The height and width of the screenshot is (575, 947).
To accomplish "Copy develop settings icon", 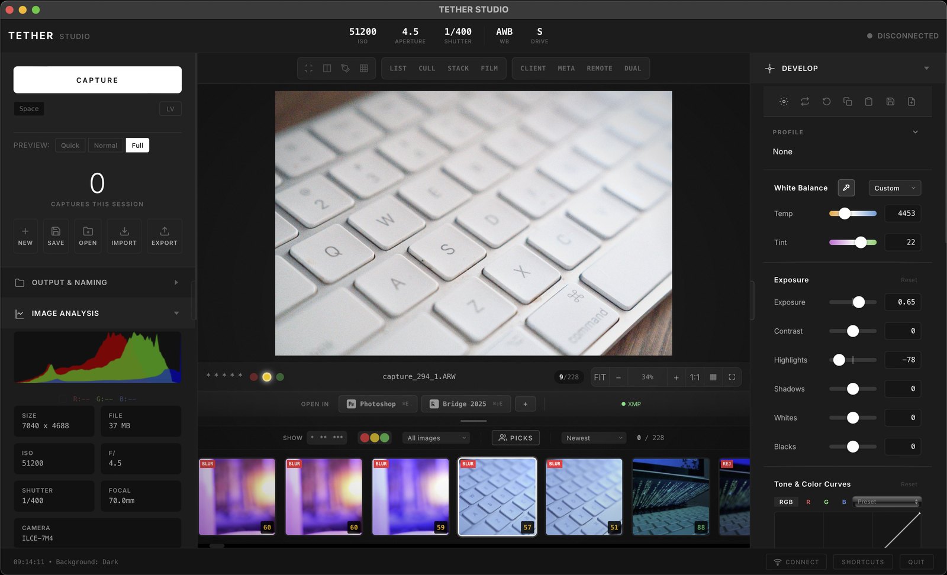I will [x=848, y=102].
